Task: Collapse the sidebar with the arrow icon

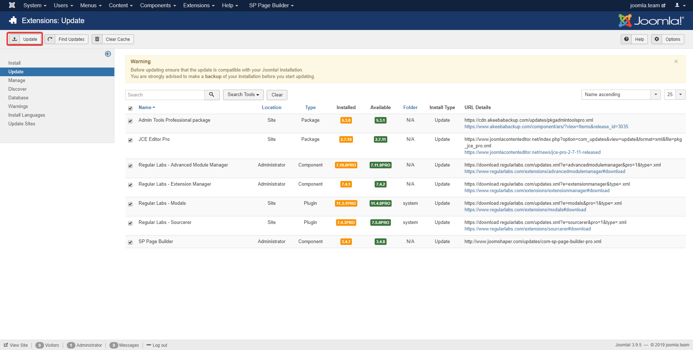Action: (108, 54)
